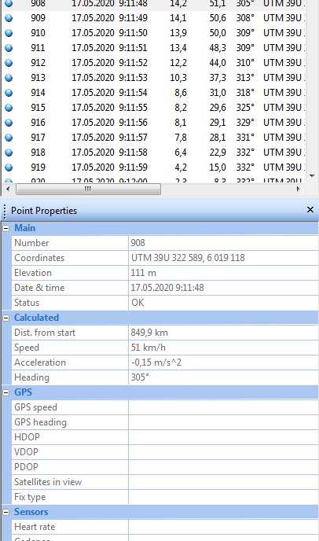
Task: Collapse the Sensors section
Action: (x=5, y=512)
